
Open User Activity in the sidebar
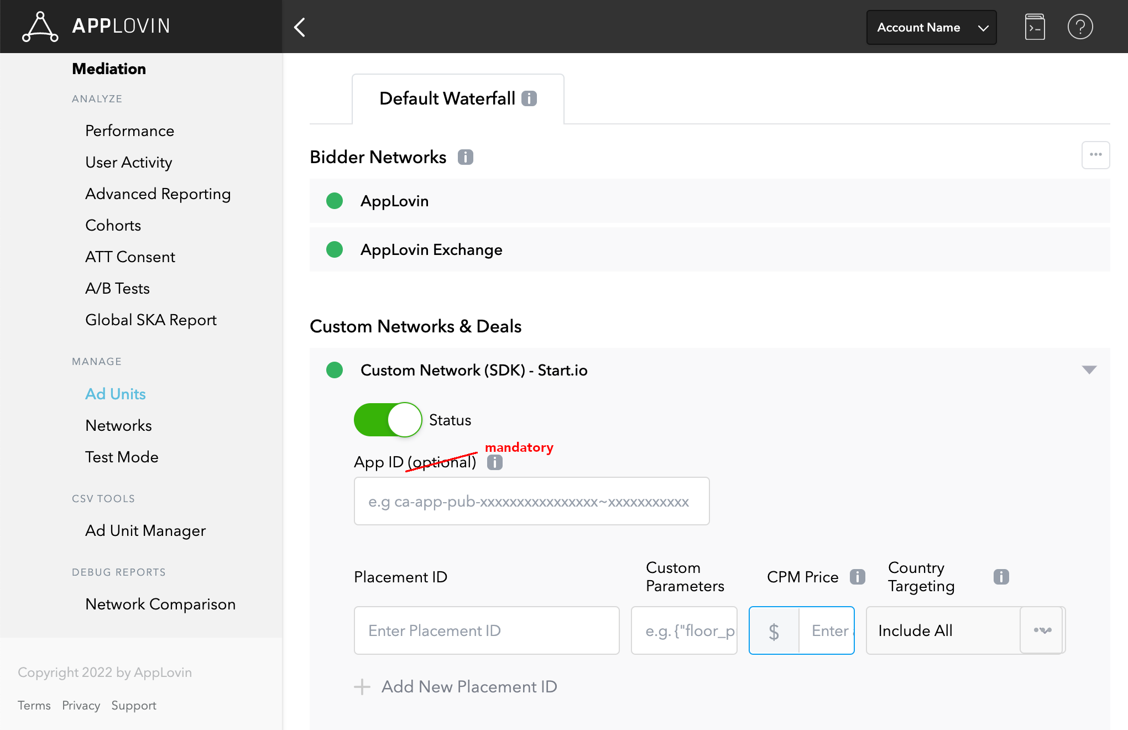129,163
